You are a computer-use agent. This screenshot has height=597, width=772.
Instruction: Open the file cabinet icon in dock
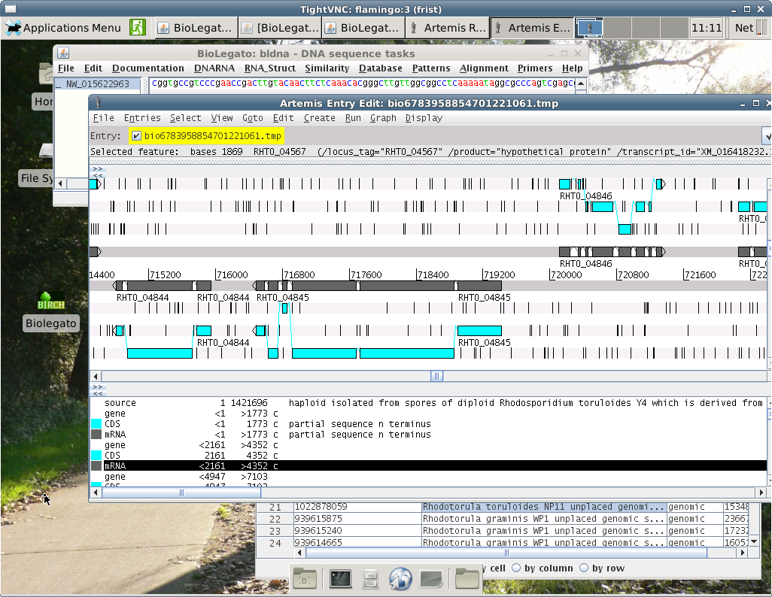tap(370, 578)
